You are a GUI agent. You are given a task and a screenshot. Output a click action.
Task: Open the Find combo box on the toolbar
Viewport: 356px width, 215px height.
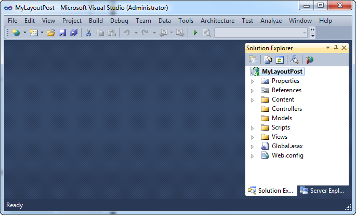pyautogui.click(x=261, y=33)
